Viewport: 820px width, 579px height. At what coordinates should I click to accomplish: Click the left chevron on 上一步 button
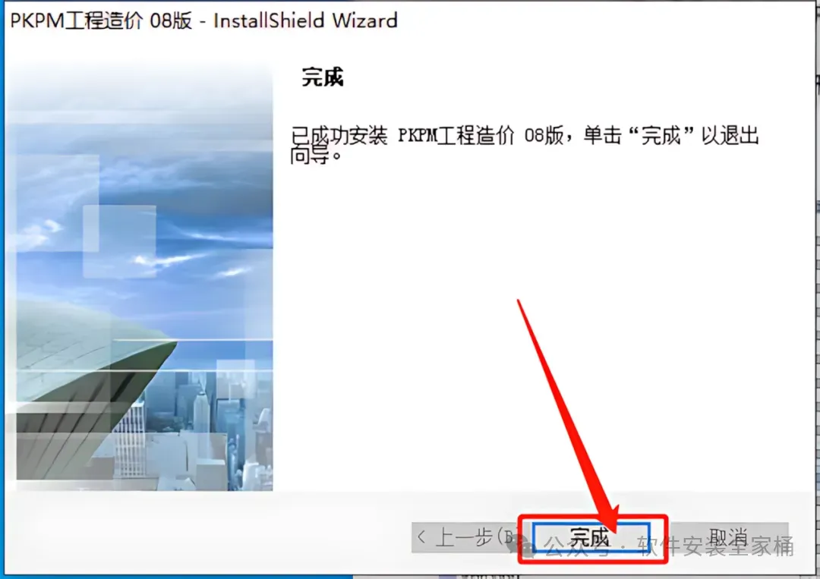point(421,537)
